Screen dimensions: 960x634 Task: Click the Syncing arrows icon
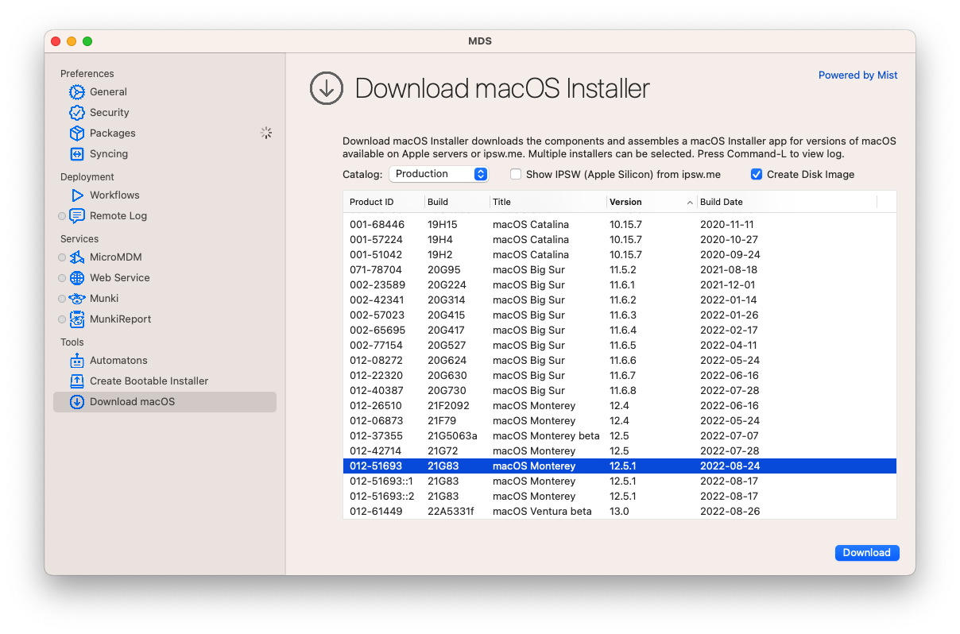pyautogui.click(x=77, y=154)
